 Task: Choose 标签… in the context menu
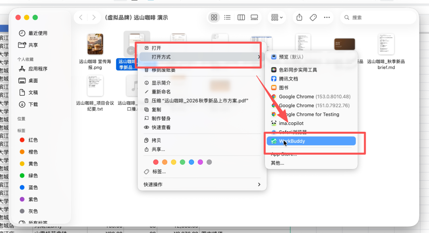(202, 172)
